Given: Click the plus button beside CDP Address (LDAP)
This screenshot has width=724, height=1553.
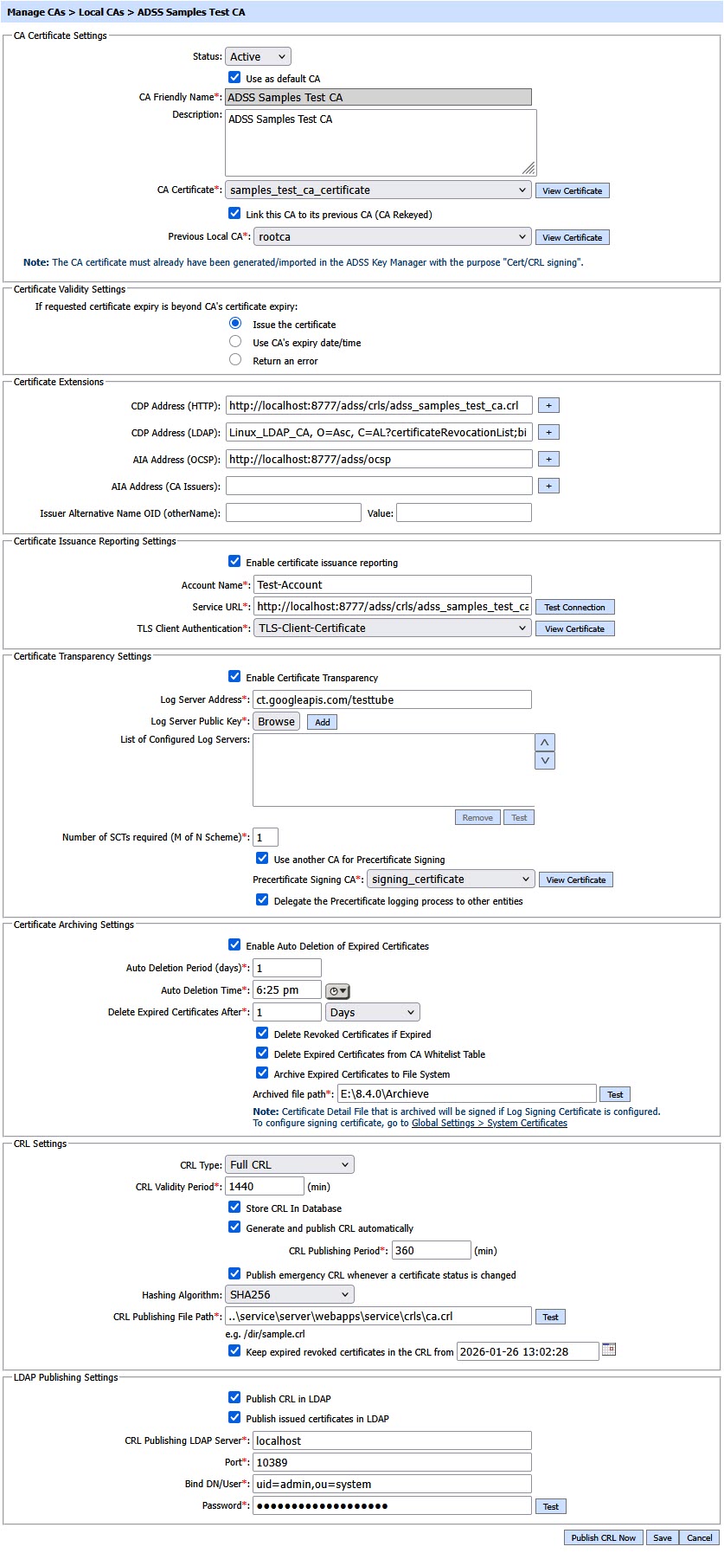Looking at the screenshot, I should click(548, 432).
